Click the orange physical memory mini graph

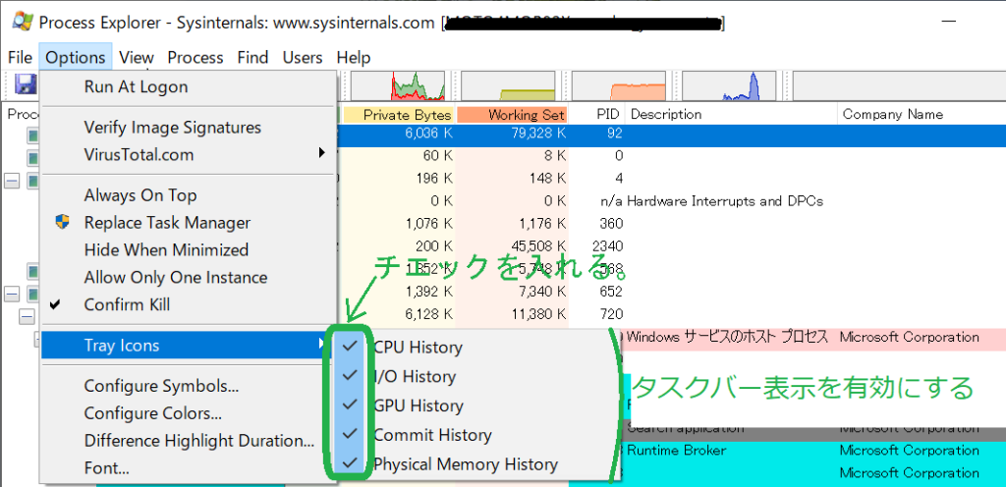[x=617, y=85]
